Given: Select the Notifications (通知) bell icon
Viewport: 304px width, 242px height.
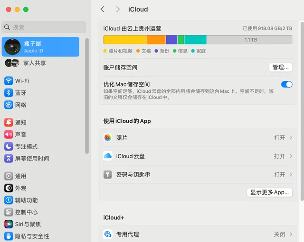Looking at the screenshot, I should pyautogui.click(x=9, y=122).
